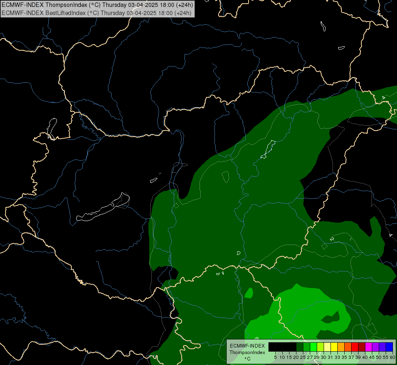Click the purple 45–50 legend swatch

click(x=376, y=347)
